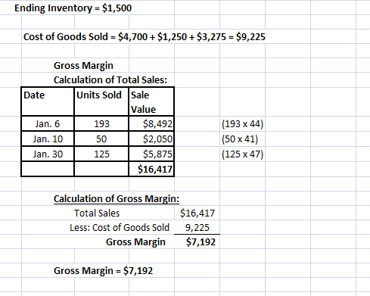Image resolution: width=370 pixels, height=296 pixels.
Task: Click 'Calculation of Total Sales:' heading
Action: [x=110, y=80]
